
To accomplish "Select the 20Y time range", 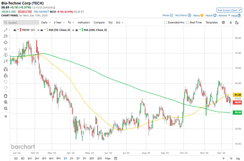I will click(x=100, y=158).
